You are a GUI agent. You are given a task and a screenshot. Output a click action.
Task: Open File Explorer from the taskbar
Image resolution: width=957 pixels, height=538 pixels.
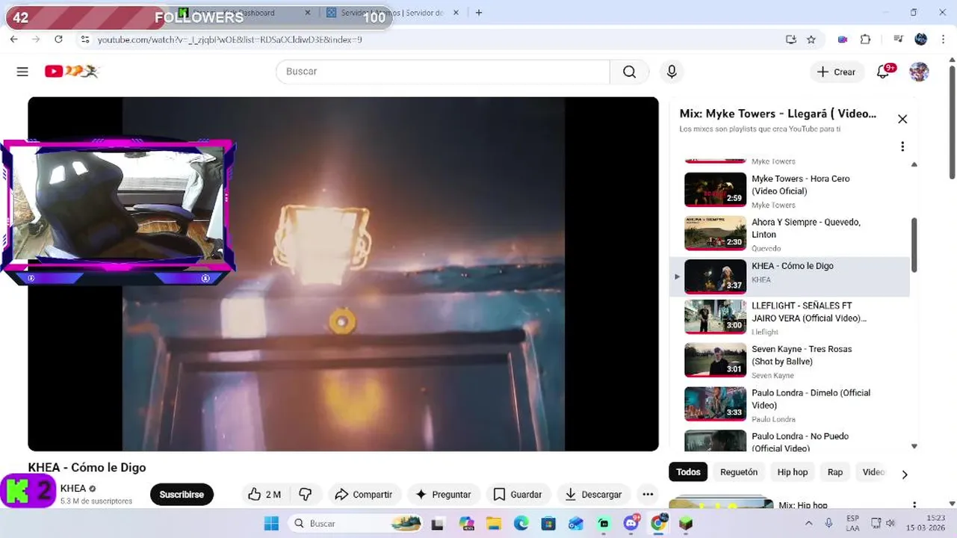pyautogui.click(x=493, y=524)
